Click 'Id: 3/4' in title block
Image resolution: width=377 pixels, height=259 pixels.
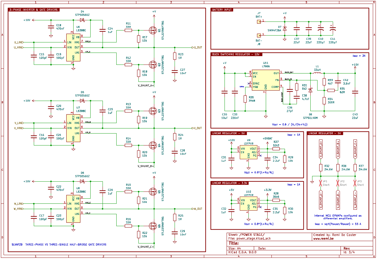pyautogui.click(x=349, y=252)
